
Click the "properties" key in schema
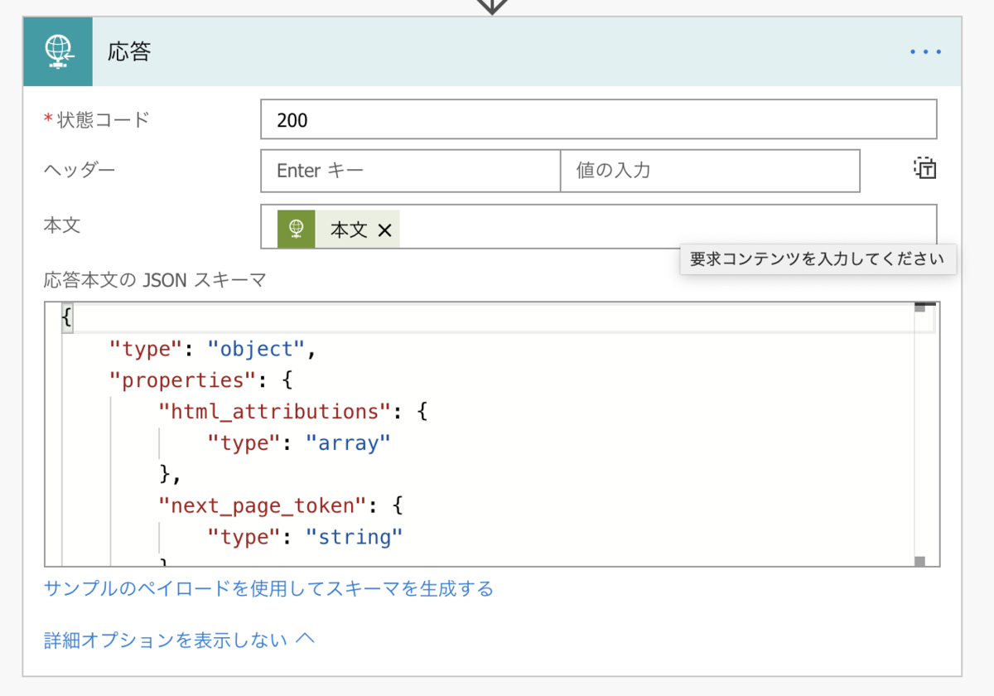[184, 380]
